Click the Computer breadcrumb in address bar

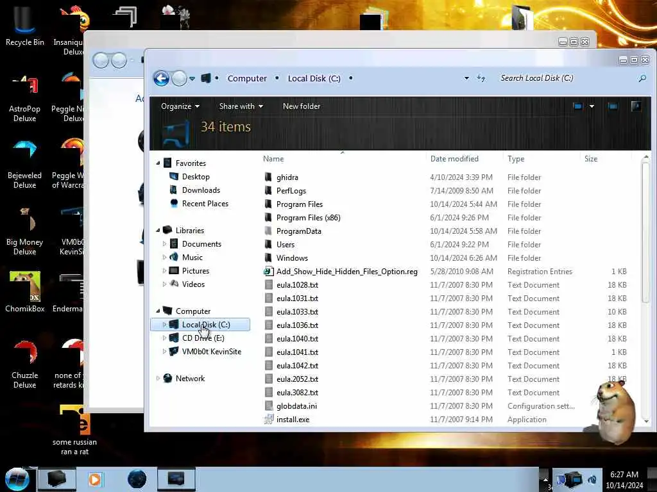pyautogui.click(x=247, y=78)
